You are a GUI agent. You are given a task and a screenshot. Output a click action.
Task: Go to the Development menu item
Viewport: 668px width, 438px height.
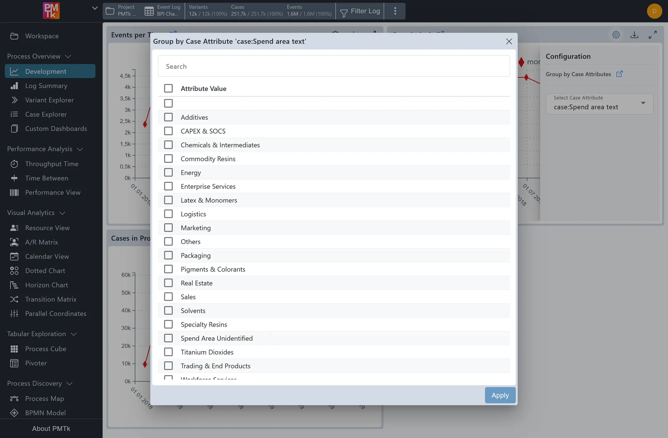coord(50,71)
